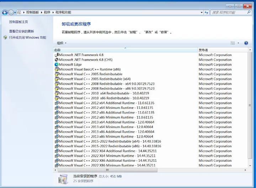This screenshot has width=256, height=188.
Task: Click the 程序和功能 breadcrumb
Action: pyautogui.click(x=63, y=12)
